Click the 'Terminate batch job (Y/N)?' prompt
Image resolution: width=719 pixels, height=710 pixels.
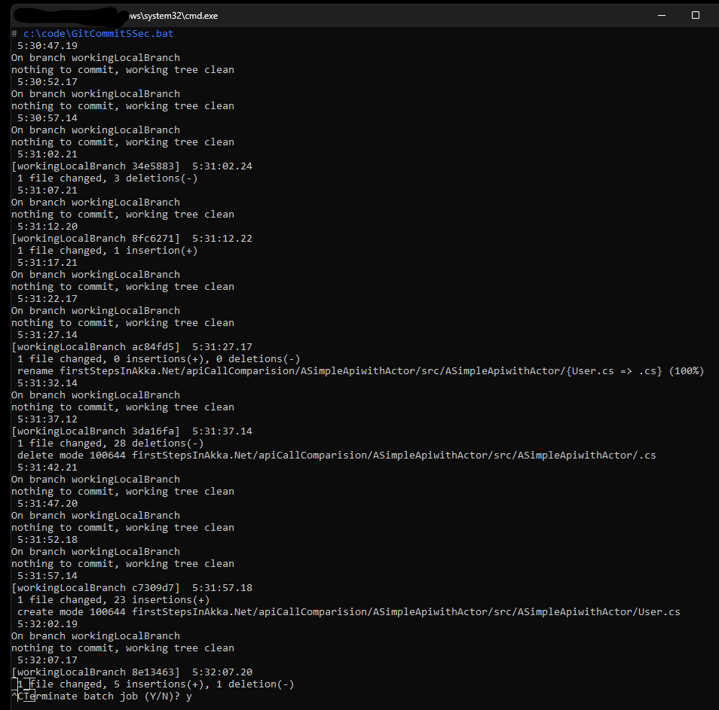(101, 696)
